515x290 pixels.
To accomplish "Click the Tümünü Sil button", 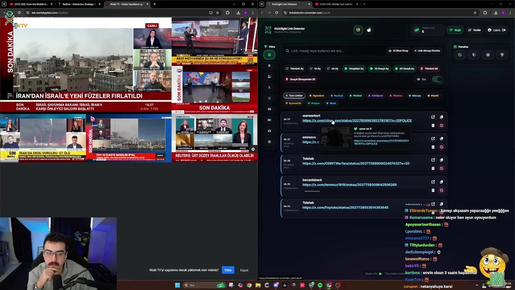I will click(429, 68).
